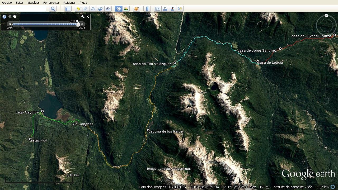The width and height of the screenshot is (338, 190).
Task: Step the time slider to previous date
Action: click(x=10, y=24)
